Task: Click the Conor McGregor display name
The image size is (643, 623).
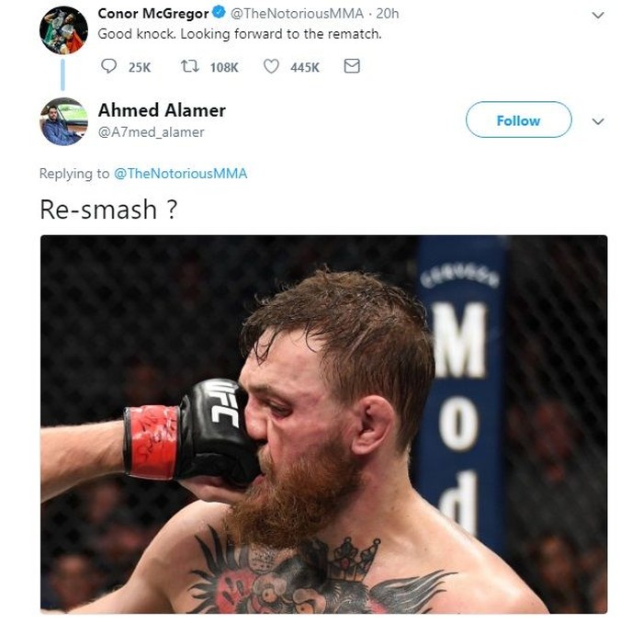Action: (x=153, y=14)
